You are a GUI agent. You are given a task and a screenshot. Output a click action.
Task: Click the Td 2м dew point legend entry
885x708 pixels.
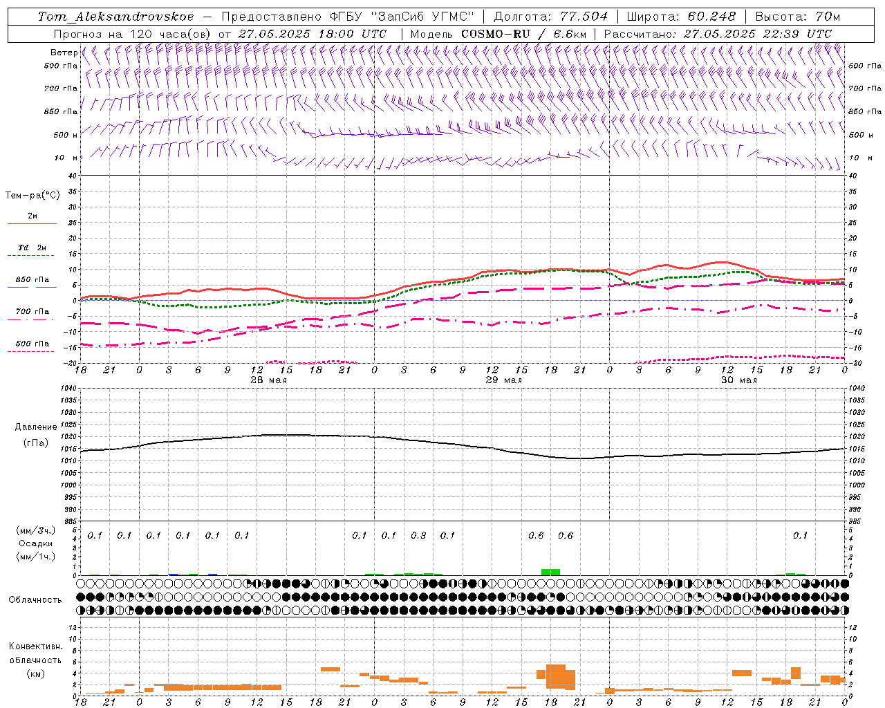tap(32, 248)
